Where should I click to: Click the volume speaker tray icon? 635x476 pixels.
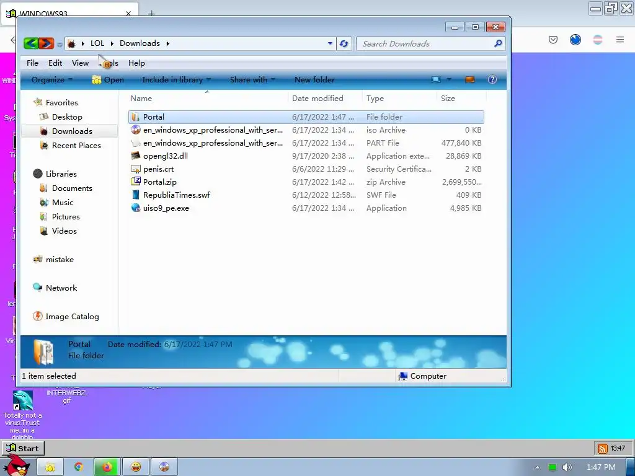[567, 467]
